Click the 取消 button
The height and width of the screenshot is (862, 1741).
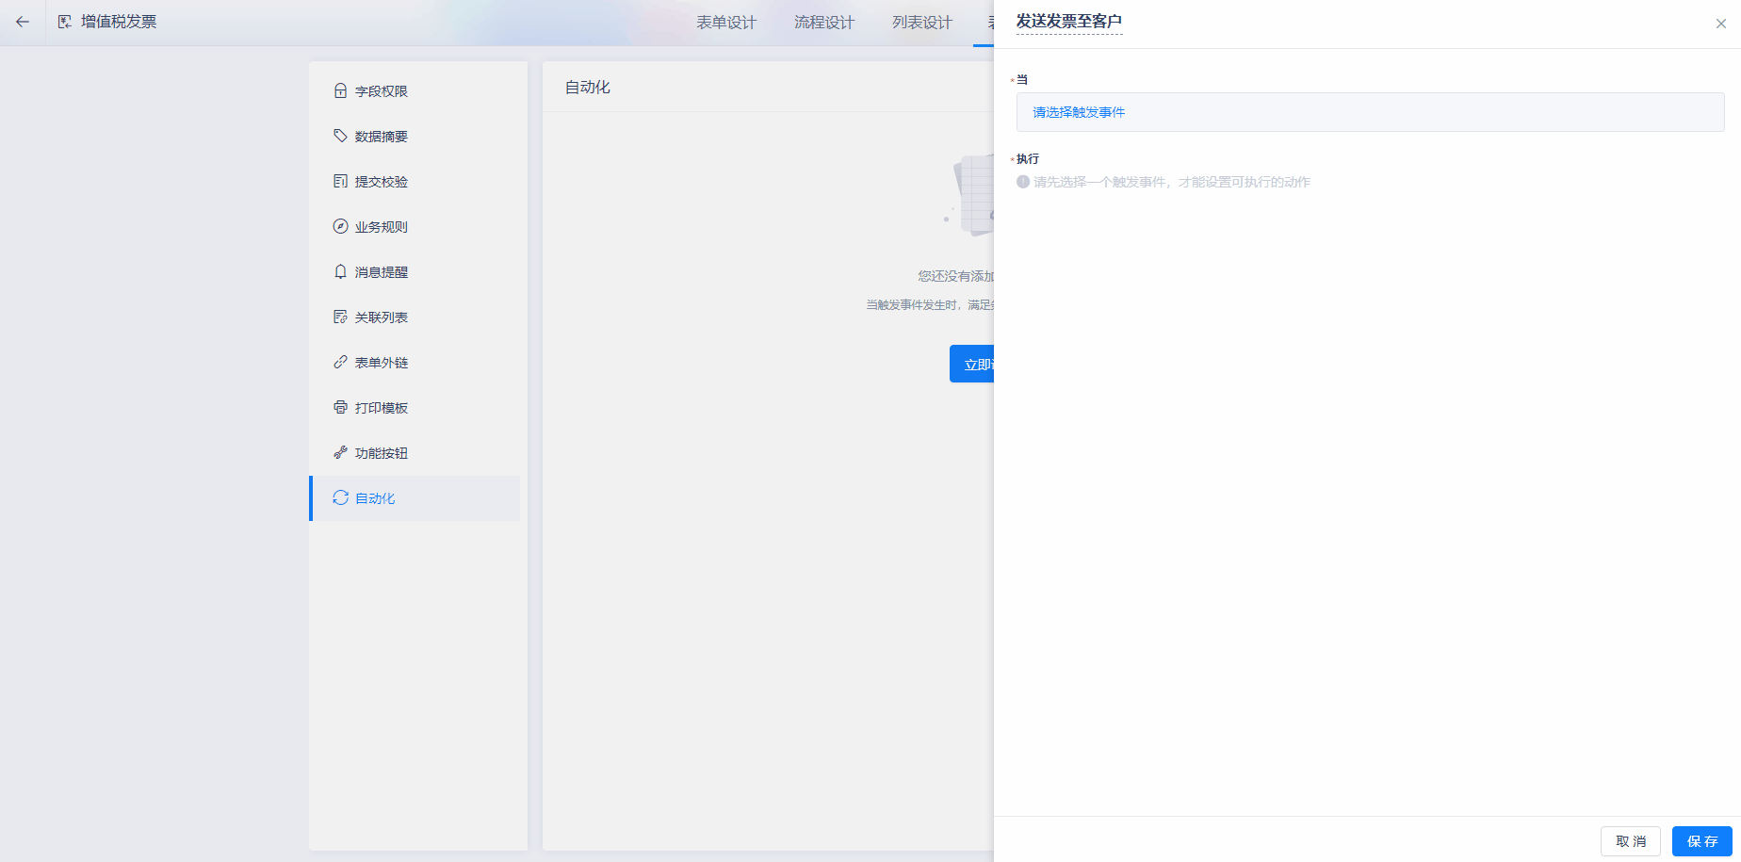pyautogui.click(x=1630, y=841)
